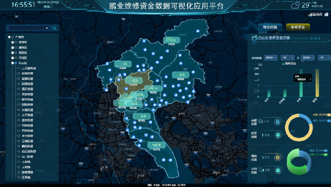Click the 公存总额 round green icon
This screenshot has height=187, width=331.
278,170
